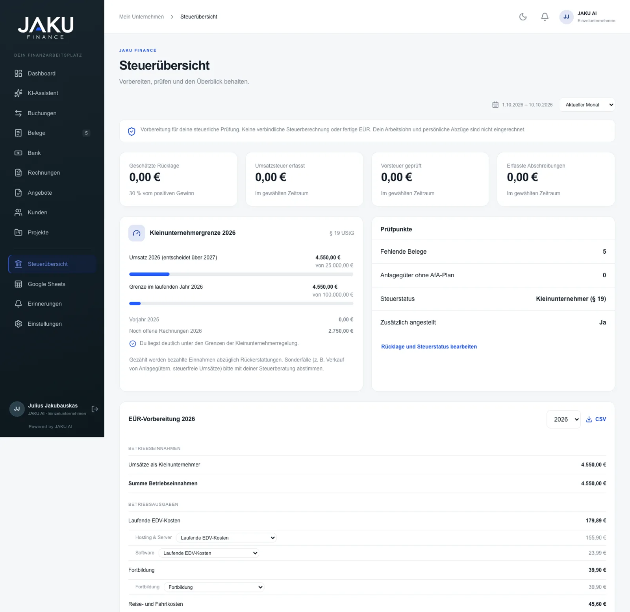Click Grenze im laufenden Jahr progress bar
This screenshot has width=630, height=612.
click(241, 304)
